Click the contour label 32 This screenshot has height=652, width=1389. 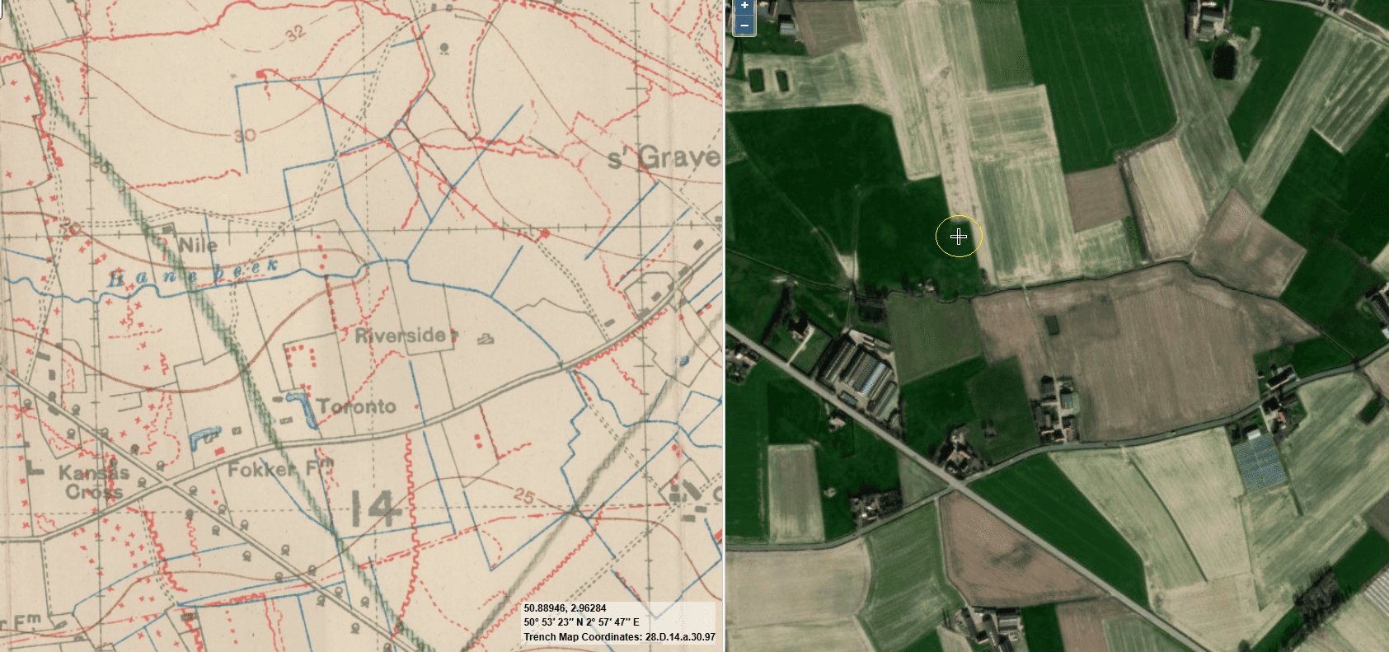click(x=294, y=32)
